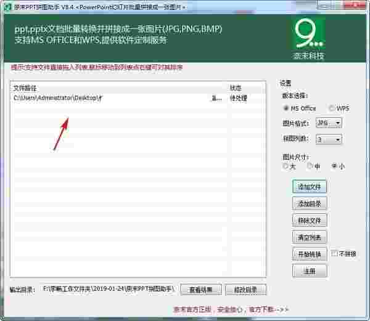This screenshot has width=370, height=321.
Task: Open results with 查看结果 button
Action: pyautogui.click(x=201, y=290)
